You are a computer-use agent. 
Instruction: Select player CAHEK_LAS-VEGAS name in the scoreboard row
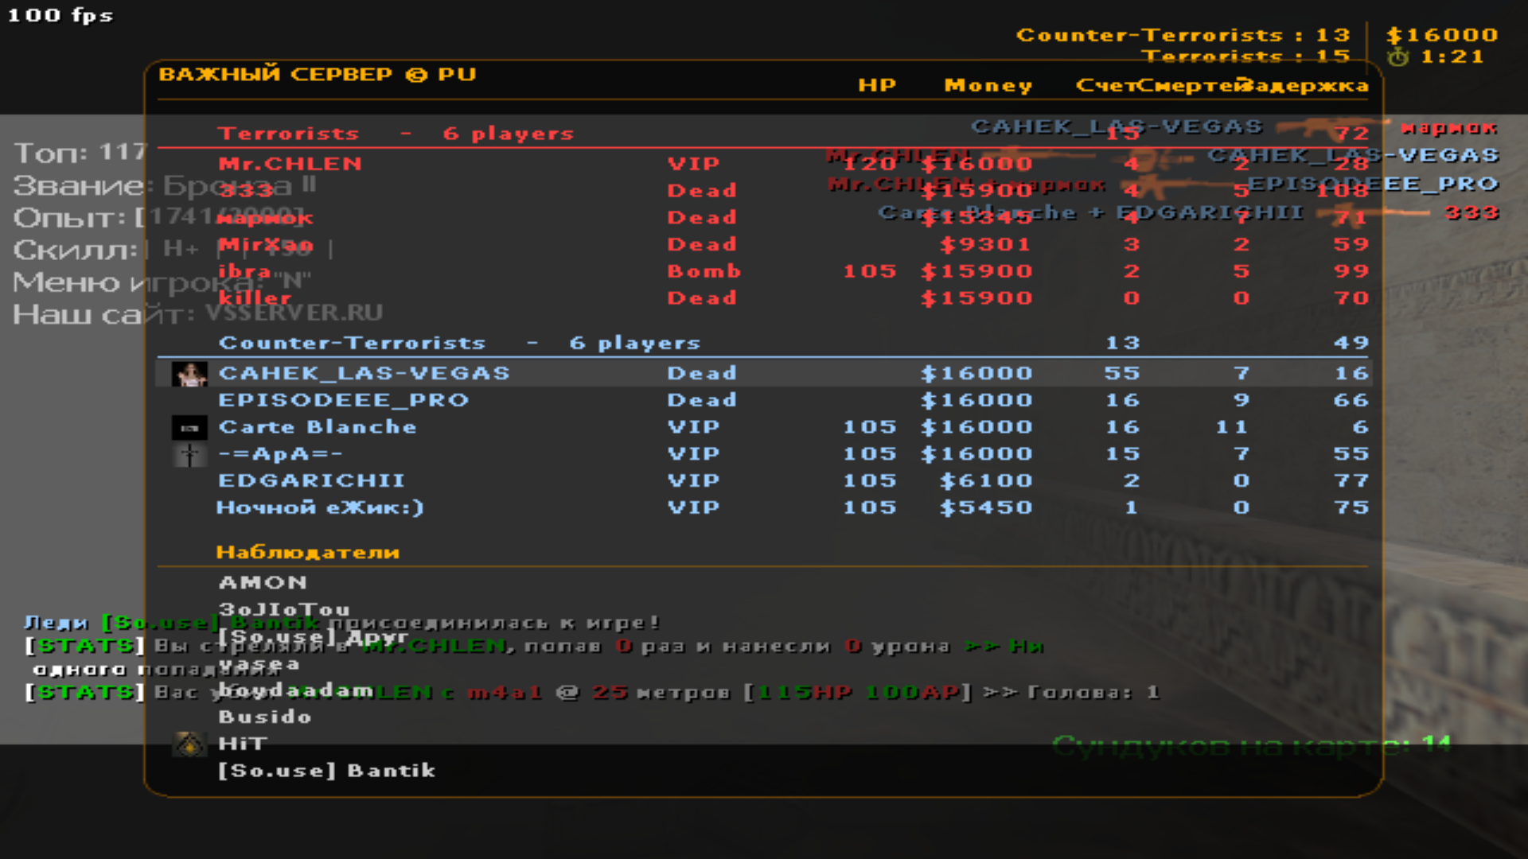364,373
